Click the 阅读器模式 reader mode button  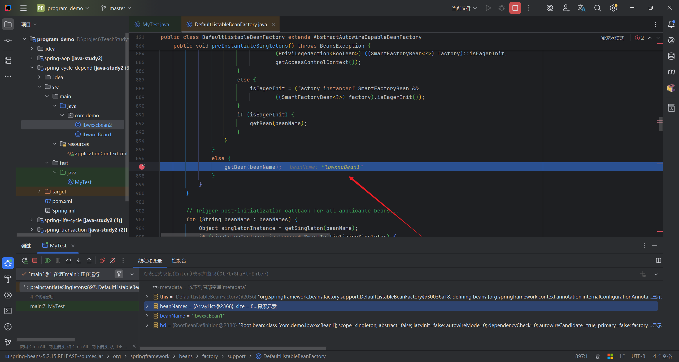(x=612, y=38)
